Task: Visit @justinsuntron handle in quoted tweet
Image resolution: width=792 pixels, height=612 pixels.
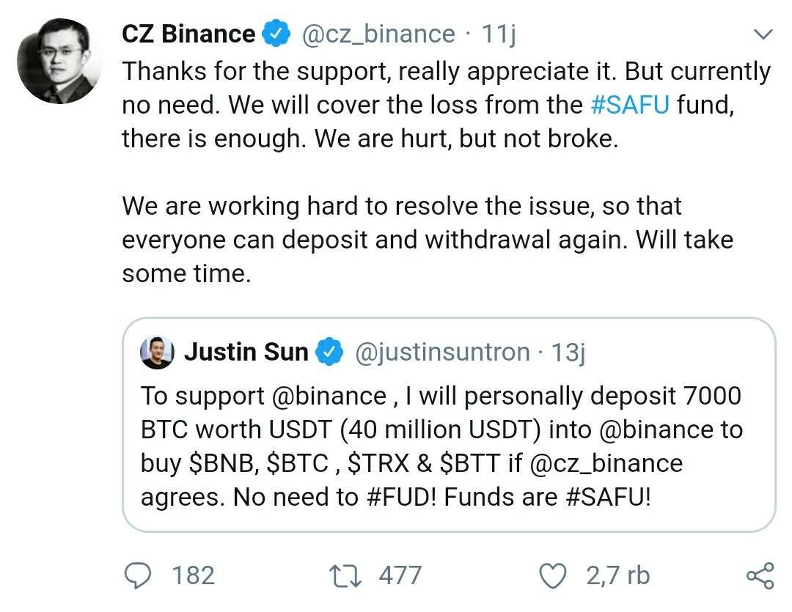Action: coord(442,353)
